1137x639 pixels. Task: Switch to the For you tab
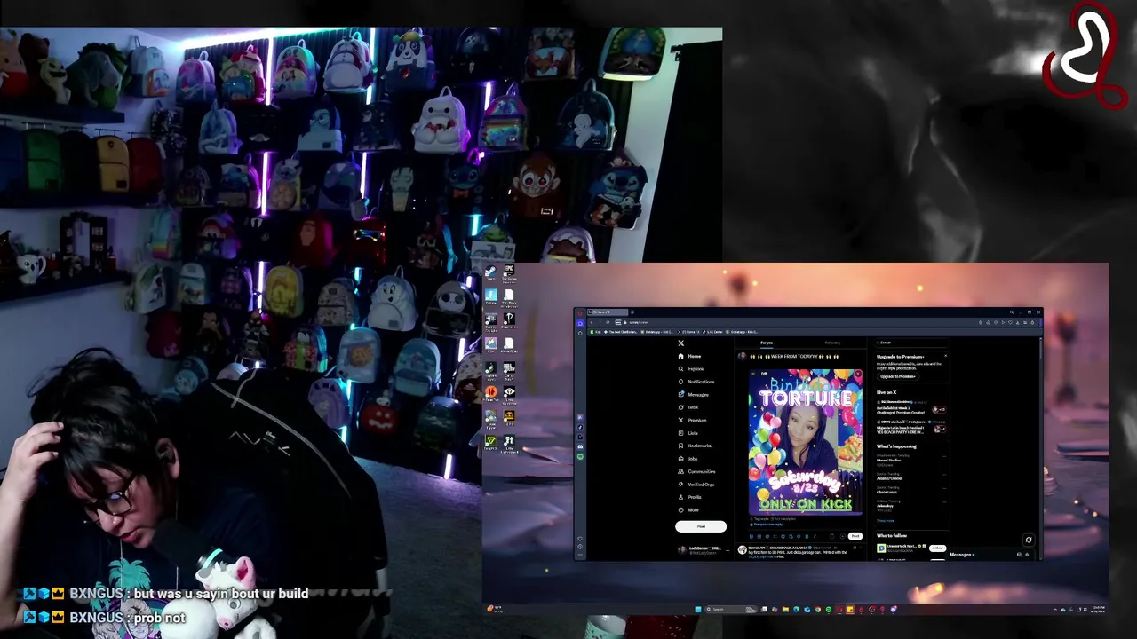point(767,343)
